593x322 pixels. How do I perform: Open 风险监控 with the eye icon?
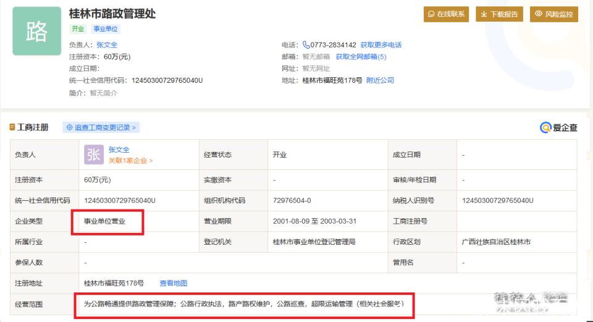[x=538, y=14]
